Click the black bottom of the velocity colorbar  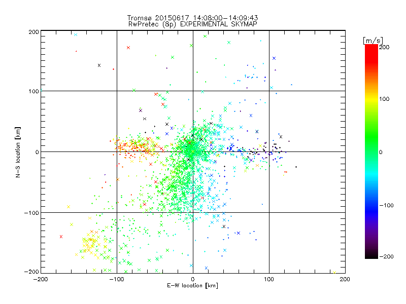click(x=371, y=255)
